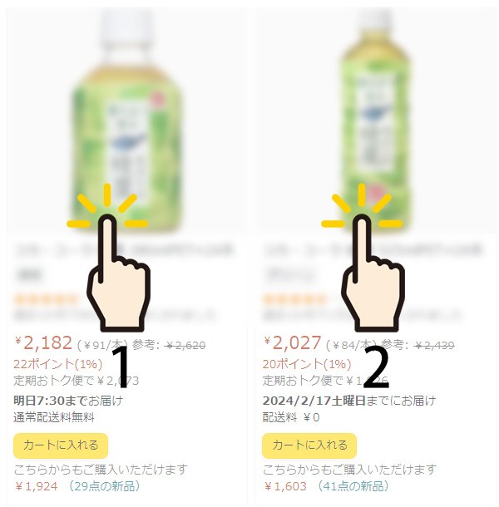The height and width of the screenshot is (507, 499).
Task: Select the ¥2,027 price
Action: click(293, 342)
